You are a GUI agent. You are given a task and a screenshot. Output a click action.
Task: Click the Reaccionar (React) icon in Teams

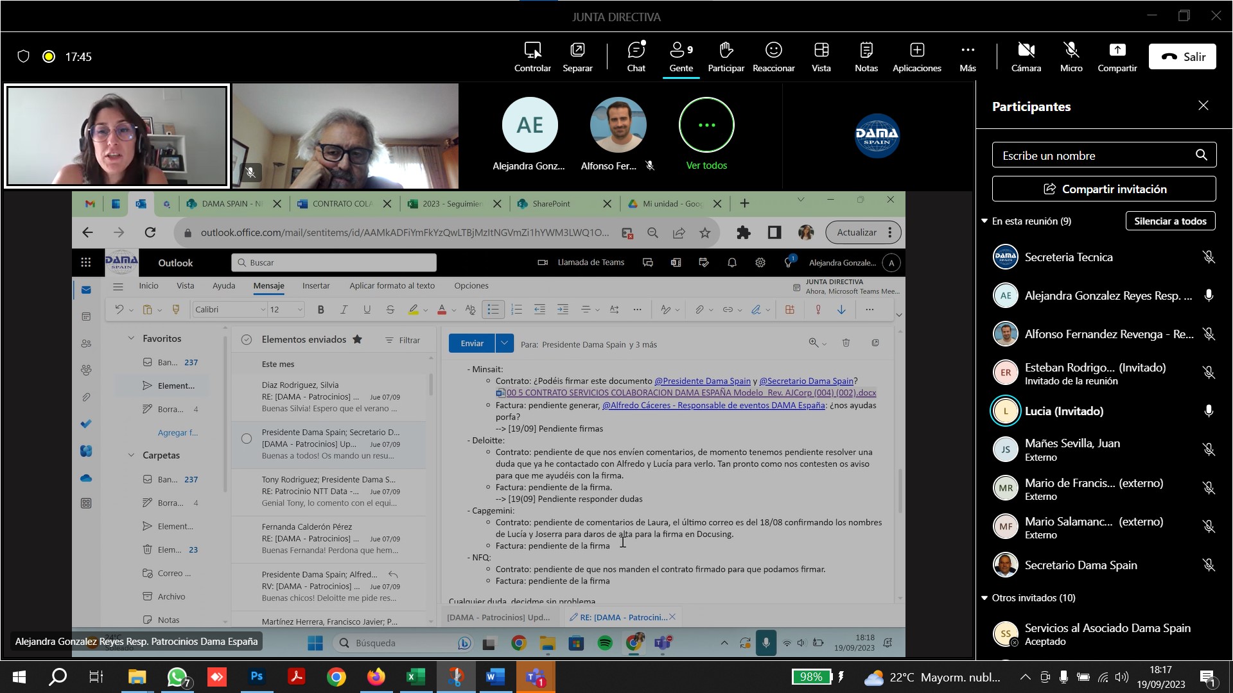773,56
